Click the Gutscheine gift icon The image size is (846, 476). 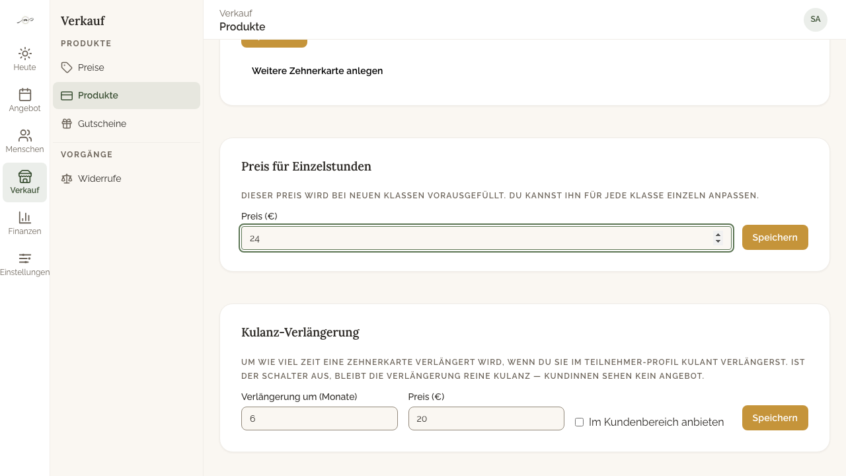pyautogui.click(x=67, y=124)
